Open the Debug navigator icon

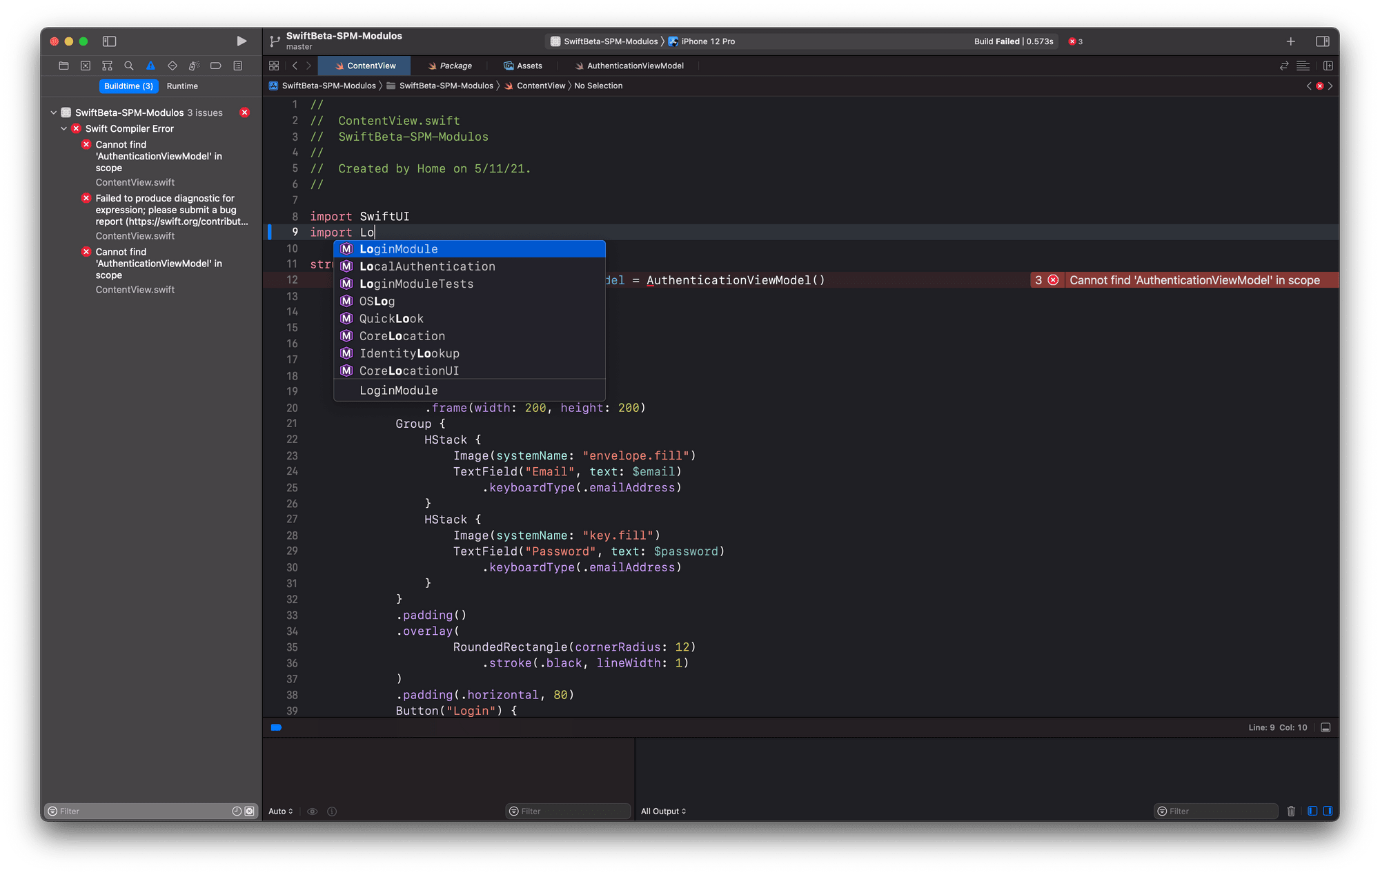pyautogui.click(x=194, y=66)
